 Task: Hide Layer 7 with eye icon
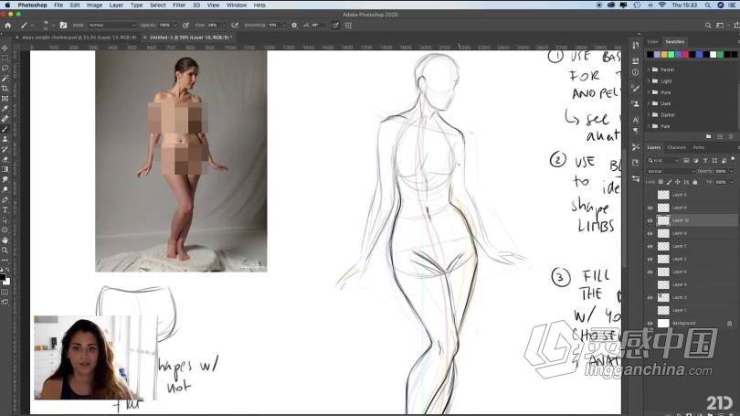coord(650,247)
